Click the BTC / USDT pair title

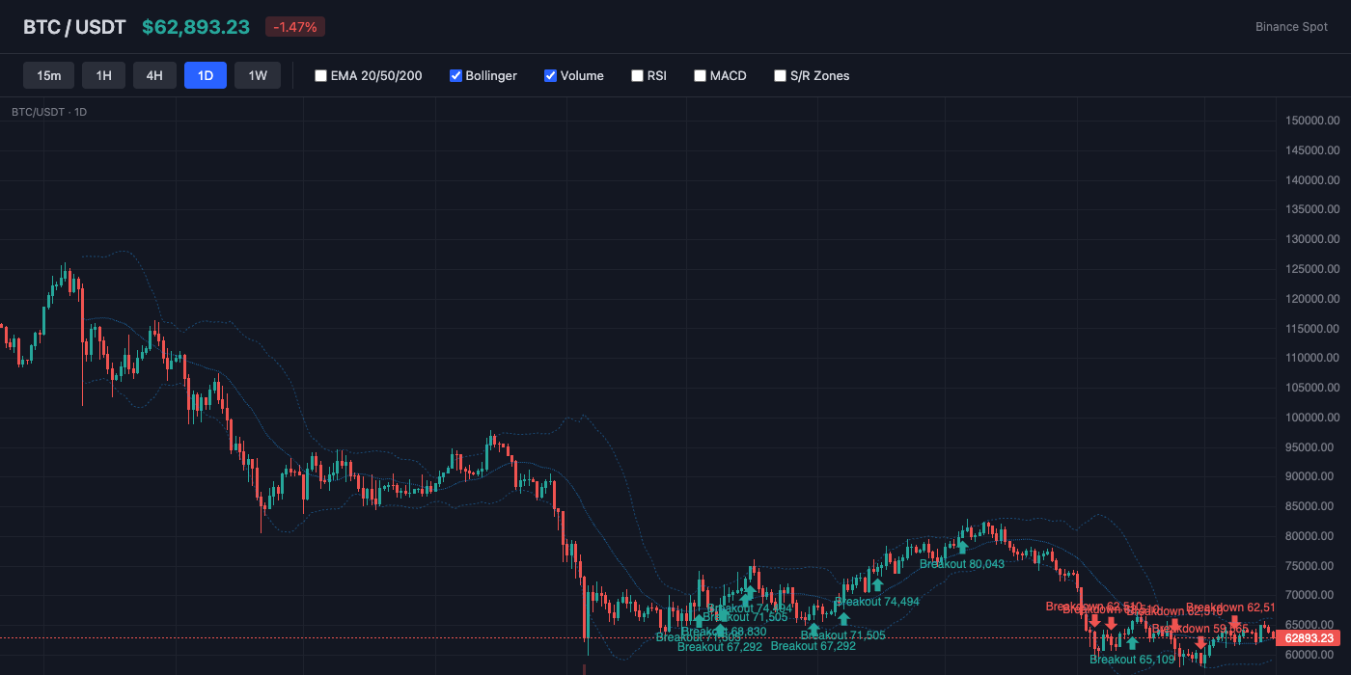[74, 27]
